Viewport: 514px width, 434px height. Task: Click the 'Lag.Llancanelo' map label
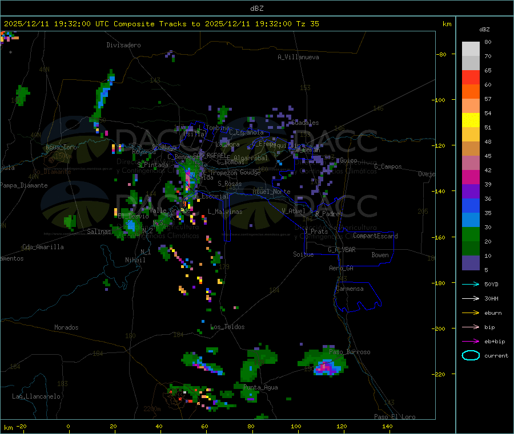coord(36,396)
